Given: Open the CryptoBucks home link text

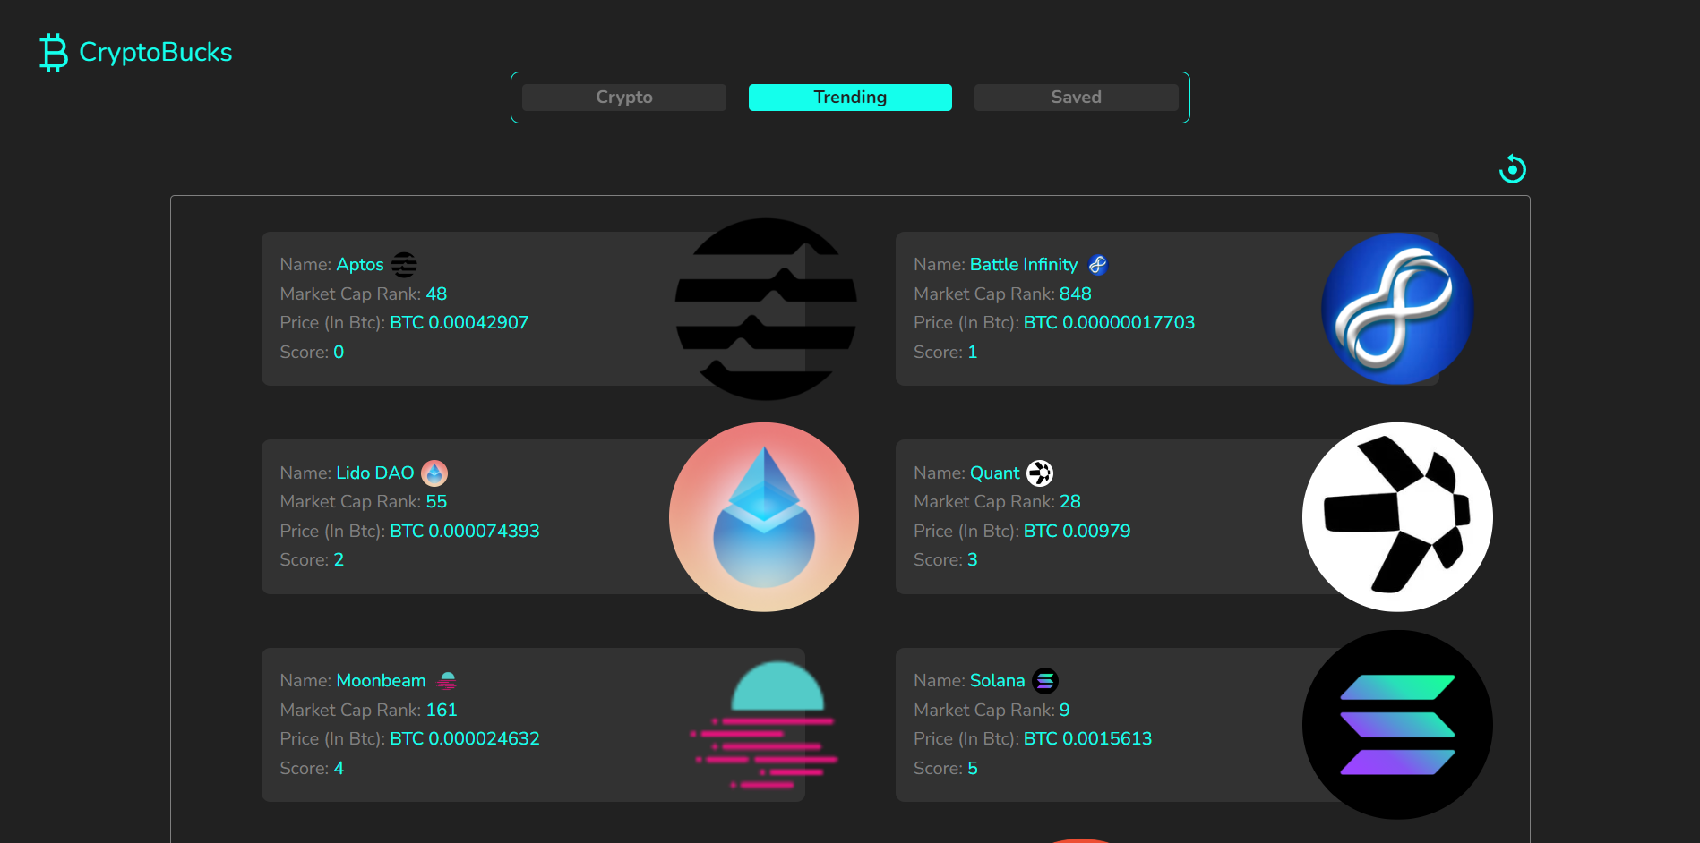Looking at the screenshot, I should coord(156,53).
